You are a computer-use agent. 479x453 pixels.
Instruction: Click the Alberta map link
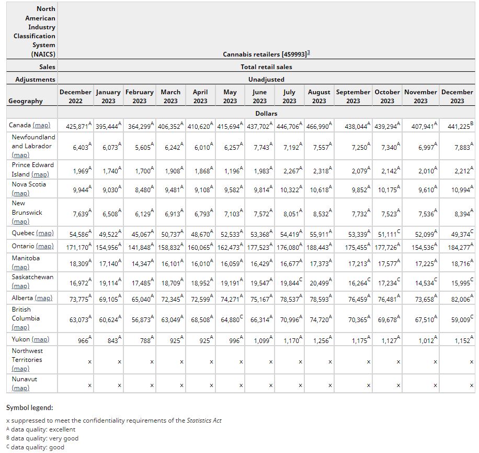pyautogui.click(x=43, y=298)
